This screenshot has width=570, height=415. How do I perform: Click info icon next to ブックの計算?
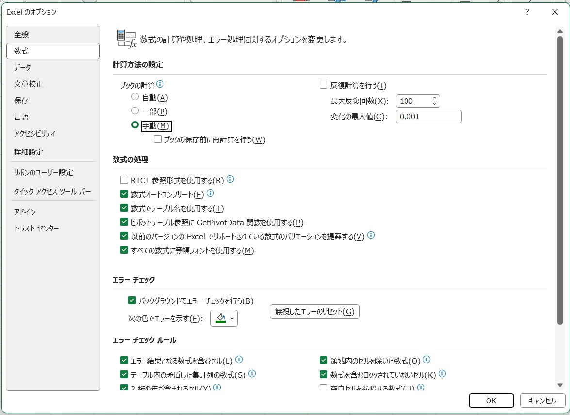coord(160,85)
